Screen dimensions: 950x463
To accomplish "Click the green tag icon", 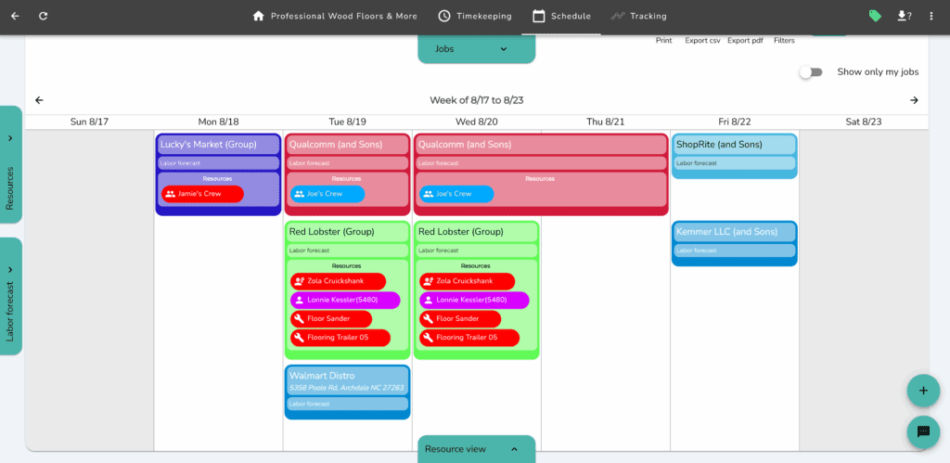I will 874,16.
